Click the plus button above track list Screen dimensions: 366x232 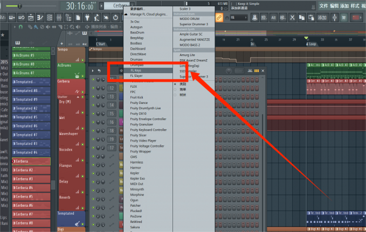(x=61, y=44)
